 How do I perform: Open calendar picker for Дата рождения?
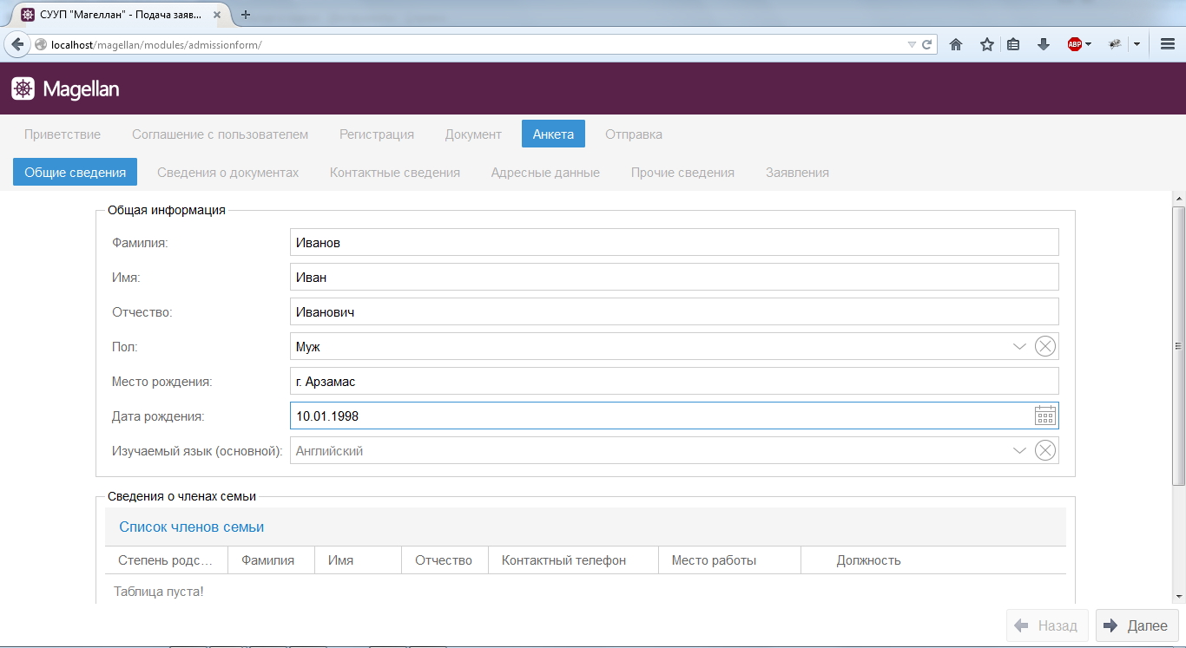point(1044,416)
